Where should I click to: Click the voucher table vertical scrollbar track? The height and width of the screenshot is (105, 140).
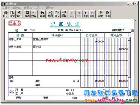(129, 59)
